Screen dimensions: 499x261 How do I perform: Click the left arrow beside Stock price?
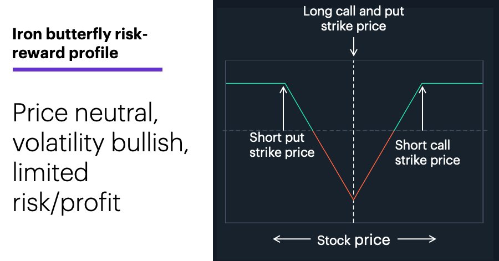[x=292, y=239]
